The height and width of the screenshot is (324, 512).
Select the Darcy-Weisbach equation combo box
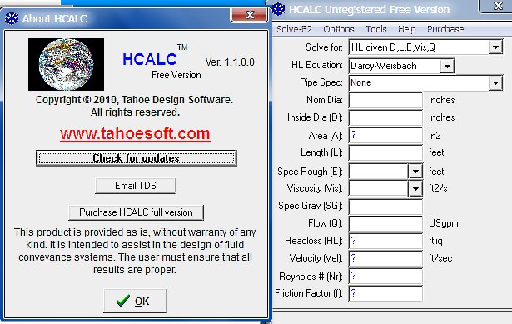pyautogui.click(x=401, y=66)
